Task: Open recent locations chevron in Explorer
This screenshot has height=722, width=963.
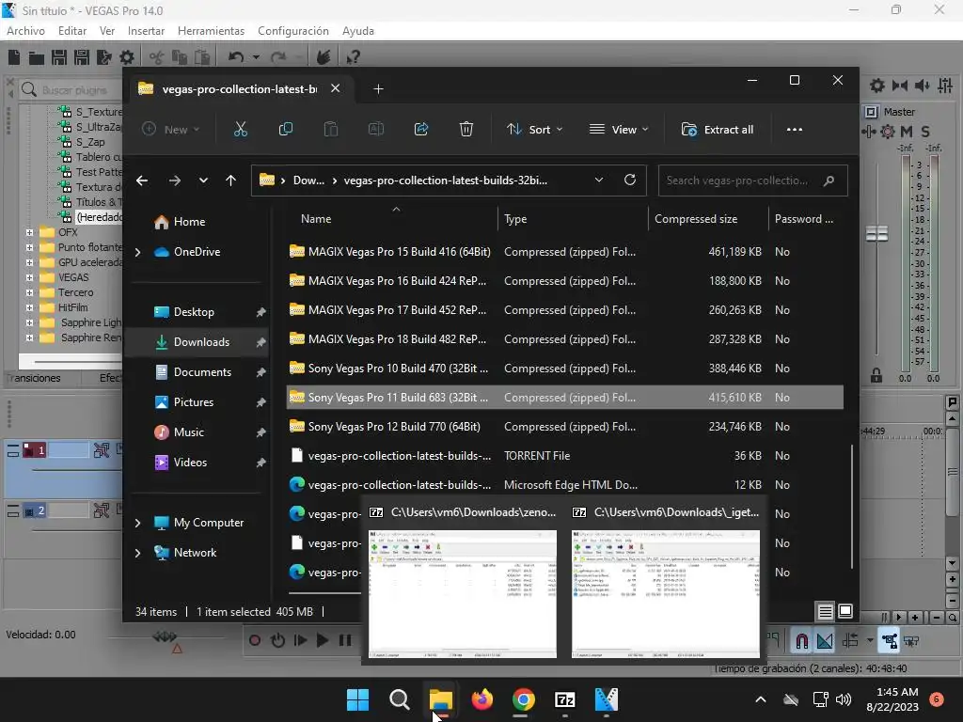Action: [x=203, y=180]
